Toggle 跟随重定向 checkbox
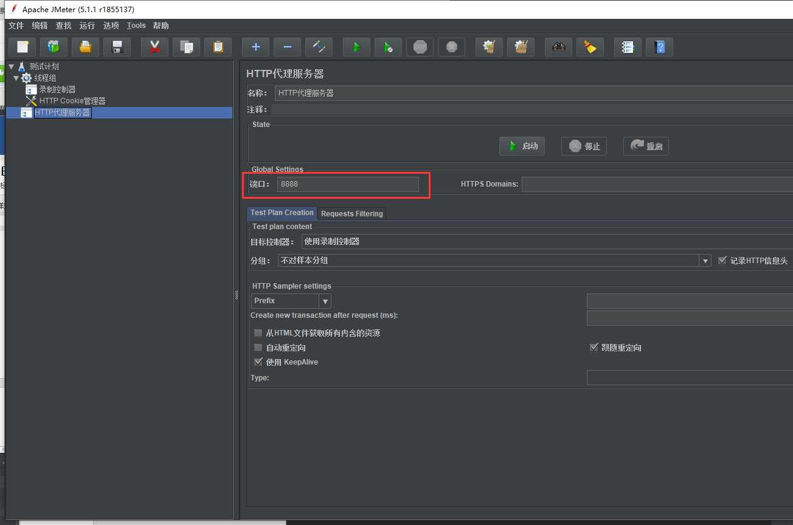Screen dimensions: 793x525 (594, 348)
